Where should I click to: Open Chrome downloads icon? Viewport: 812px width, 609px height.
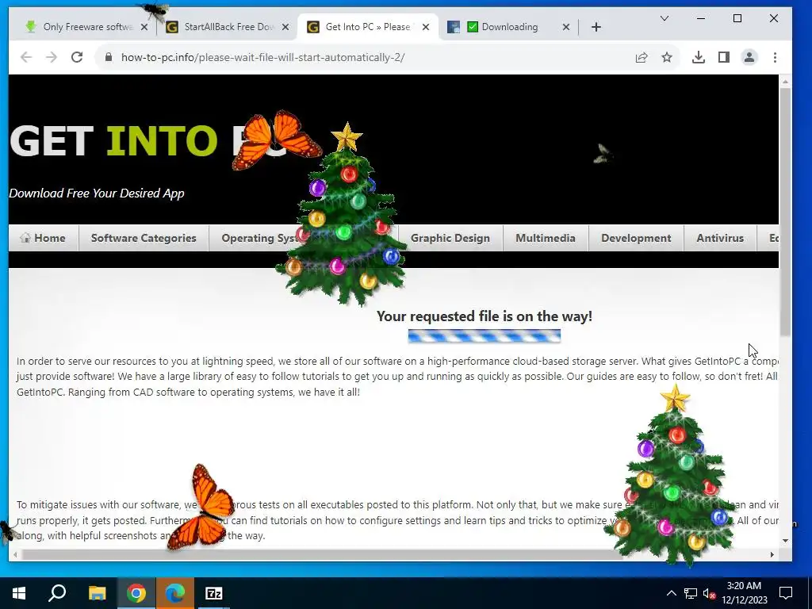(x=698, y=57)
